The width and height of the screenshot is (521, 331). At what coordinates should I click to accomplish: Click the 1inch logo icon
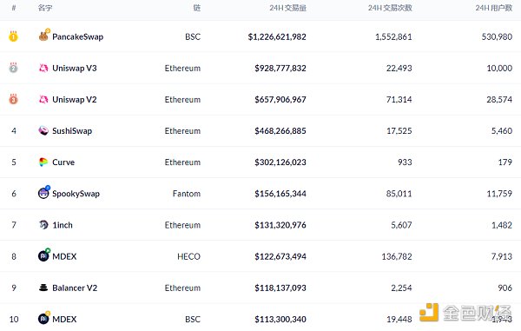pos(43,225)
